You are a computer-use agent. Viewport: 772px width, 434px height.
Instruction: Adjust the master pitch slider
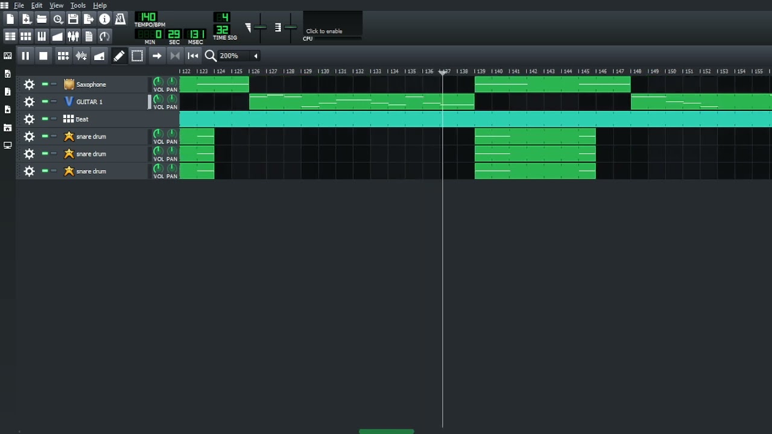click(290, 27)
